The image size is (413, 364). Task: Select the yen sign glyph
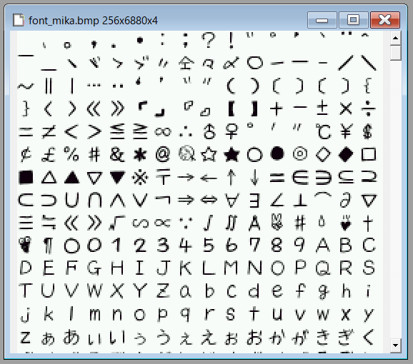click(346, 131)
